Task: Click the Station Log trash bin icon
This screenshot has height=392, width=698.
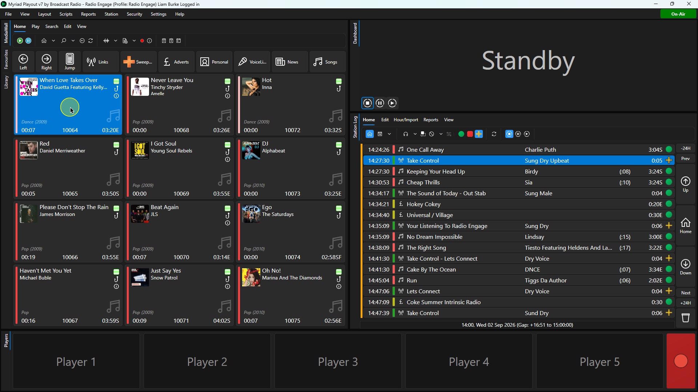Action: (685, 318)
